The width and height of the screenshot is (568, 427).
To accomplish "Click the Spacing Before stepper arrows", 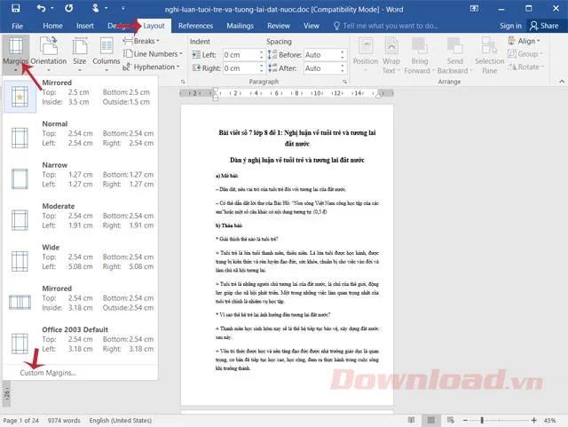I will coord(343,55).
